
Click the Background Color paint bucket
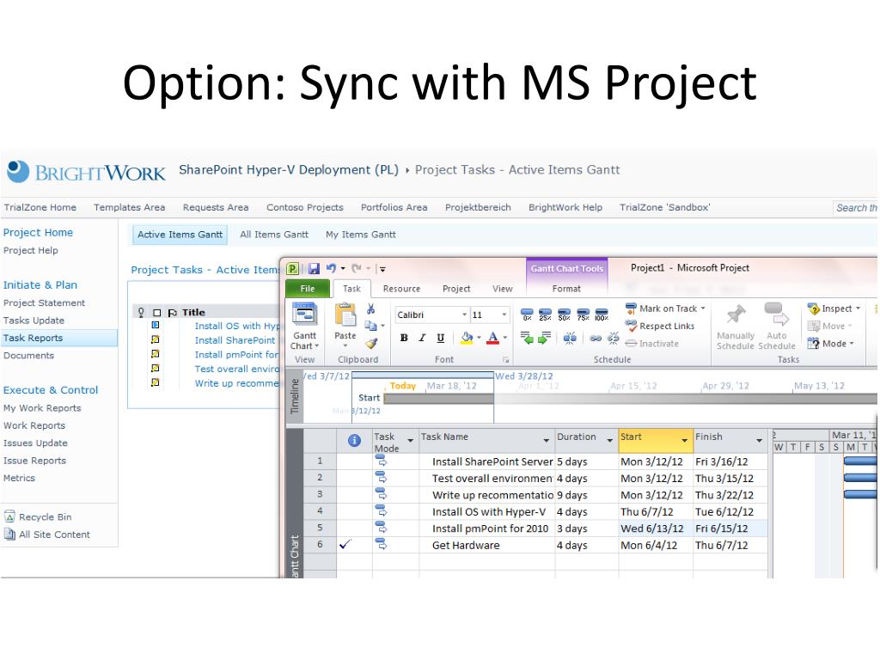[467, 338]
